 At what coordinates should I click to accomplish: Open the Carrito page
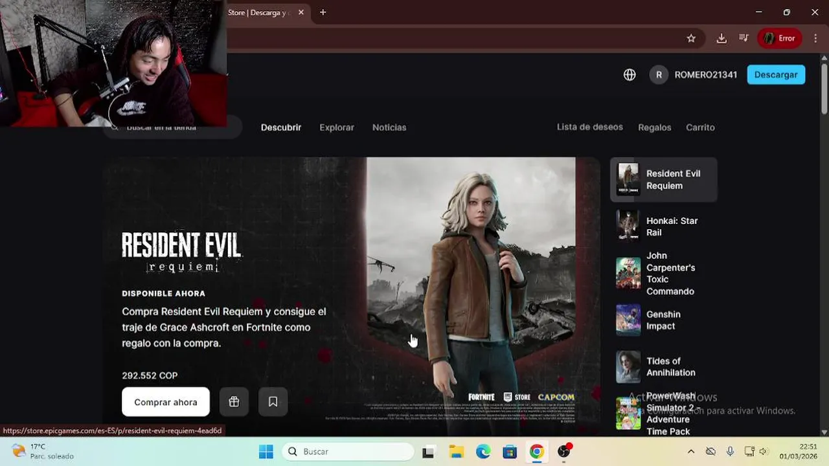[x=700, y=128]
